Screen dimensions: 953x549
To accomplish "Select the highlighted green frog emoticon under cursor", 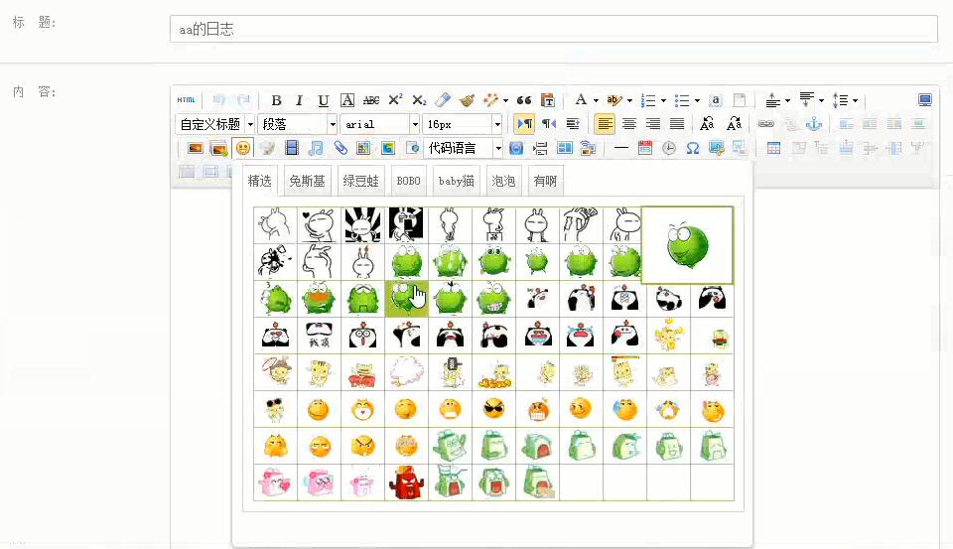I will [407, 299].
